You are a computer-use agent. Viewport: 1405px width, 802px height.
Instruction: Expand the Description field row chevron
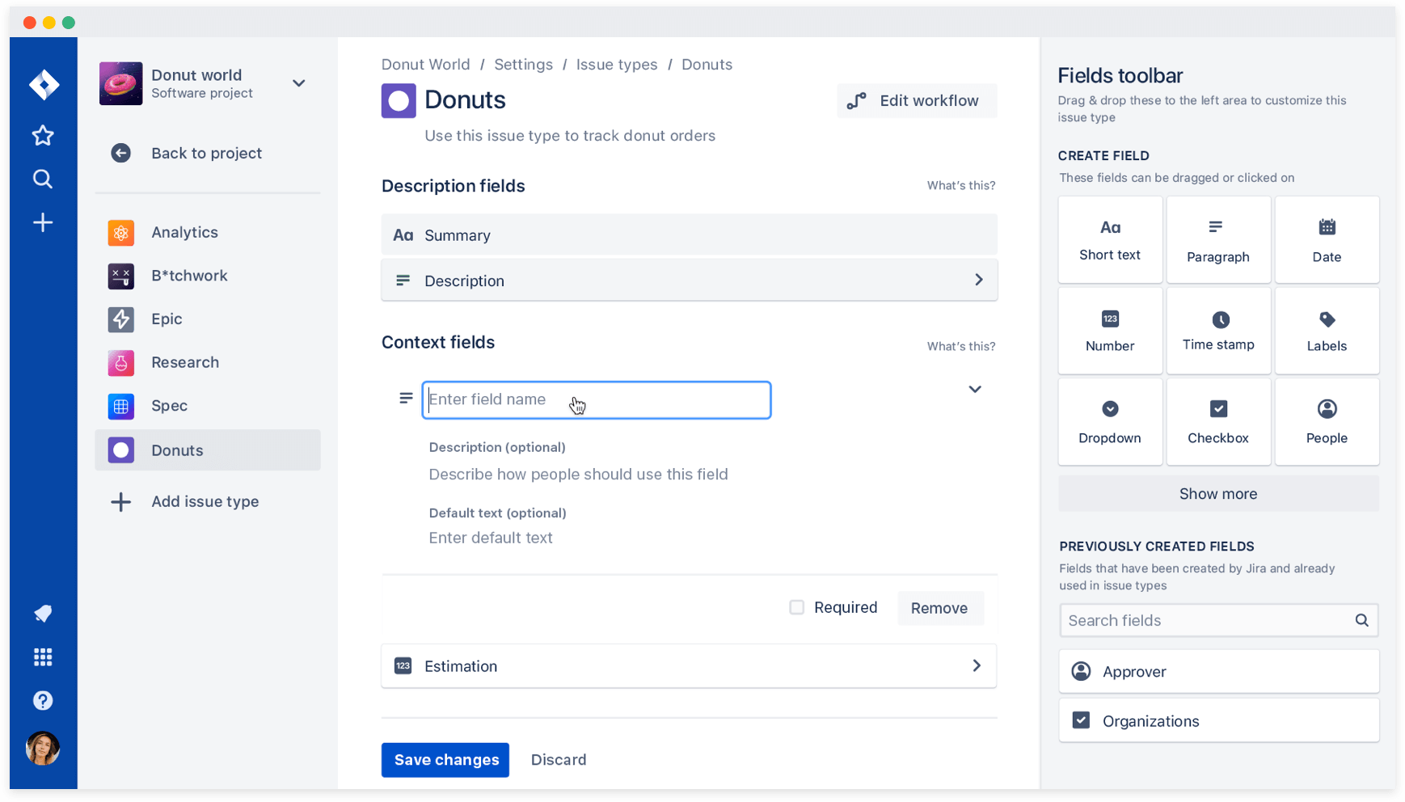point(979,280)
